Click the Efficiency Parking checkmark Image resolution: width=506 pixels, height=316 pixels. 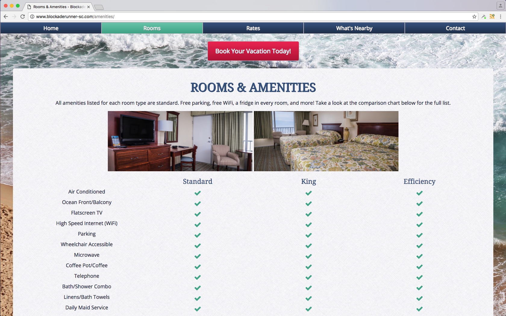pyautogui.click(x=419, y=235)
